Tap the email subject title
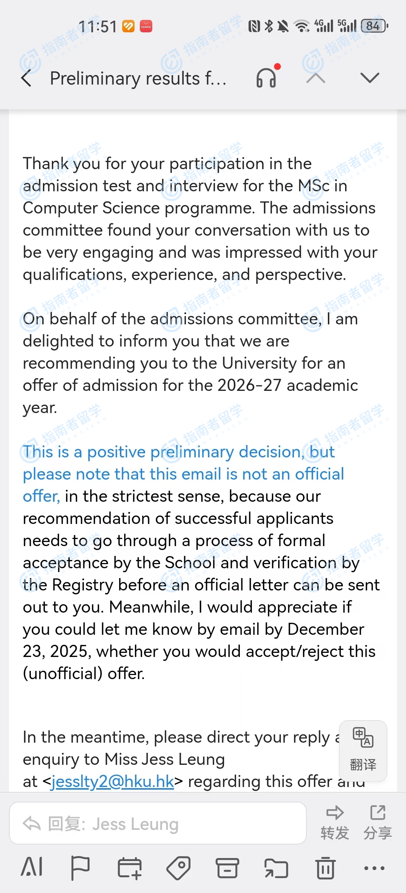The height and width of the screenshot is (893, 406). coord(138,79)
